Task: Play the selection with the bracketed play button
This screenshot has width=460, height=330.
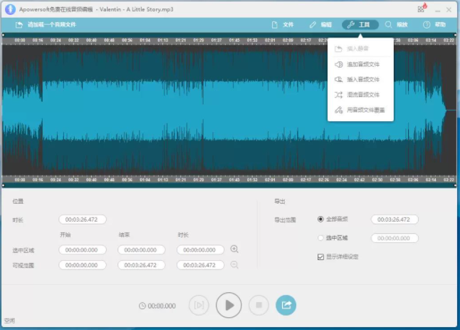Action: pos(199,305)
